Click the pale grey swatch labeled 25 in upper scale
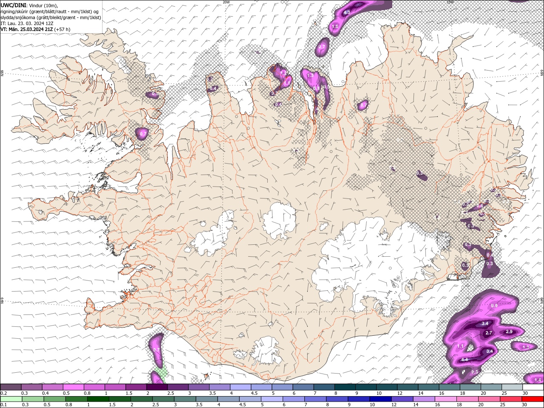The image size is (544, 408). point(513,387)
